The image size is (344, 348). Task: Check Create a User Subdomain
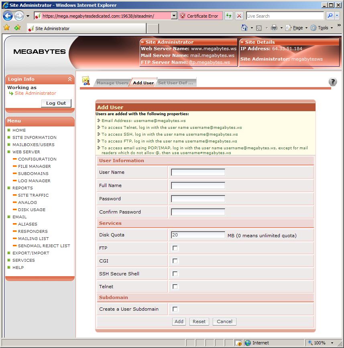[x=175, y=309]
